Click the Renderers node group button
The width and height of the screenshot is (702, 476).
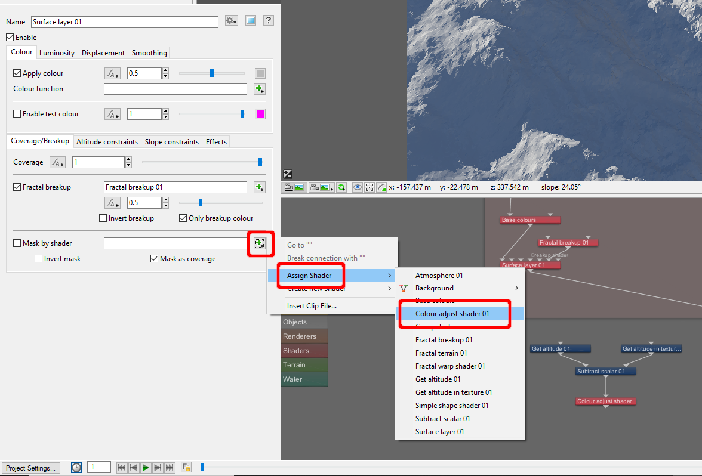[x=304, y=336]
